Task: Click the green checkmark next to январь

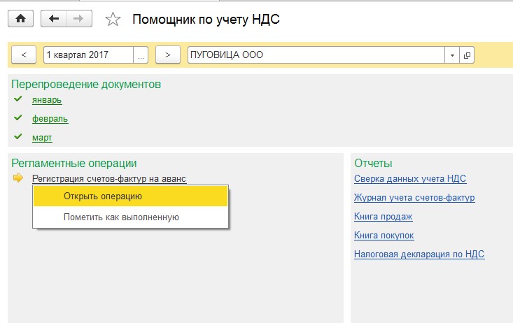Action: 18,99
